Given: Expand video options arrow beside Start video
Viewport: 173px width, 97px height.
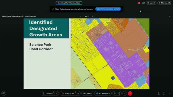Looking at the screenshot, I should 78,93.
